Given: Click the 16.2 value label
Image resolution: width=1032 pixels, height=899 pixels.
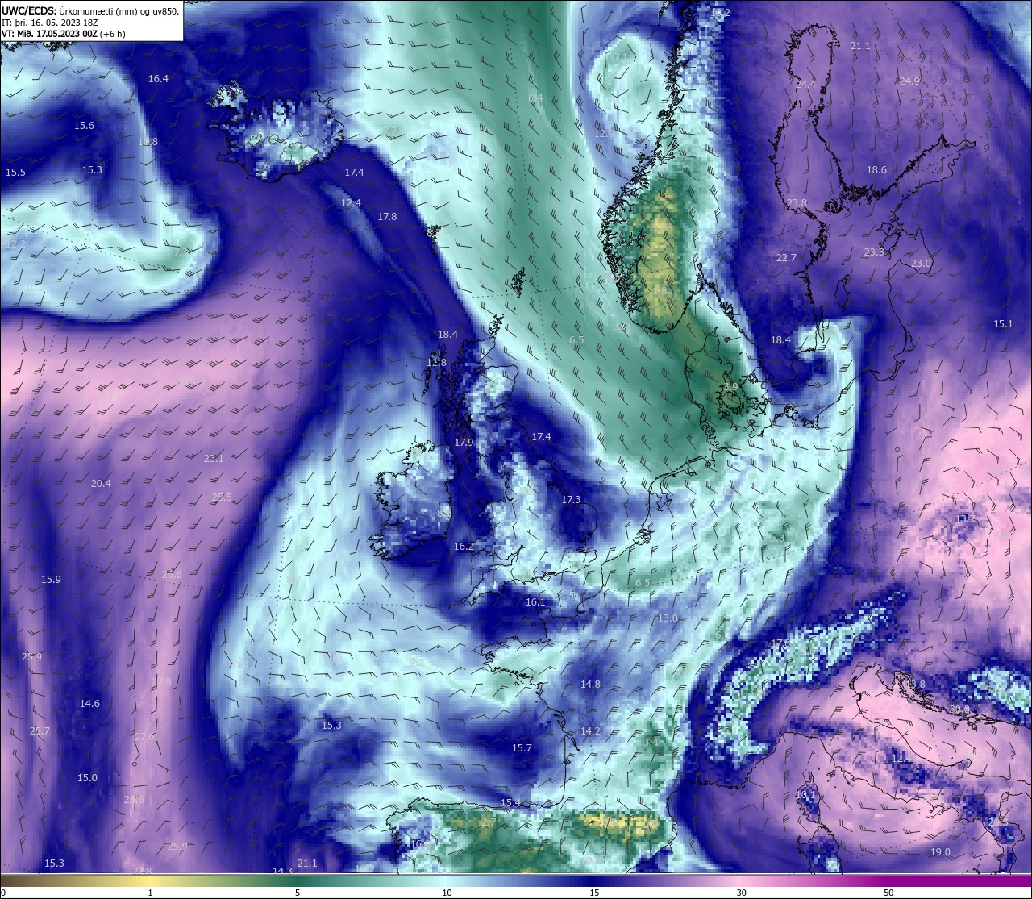Looking at the screenshot, I should [464, 547].
